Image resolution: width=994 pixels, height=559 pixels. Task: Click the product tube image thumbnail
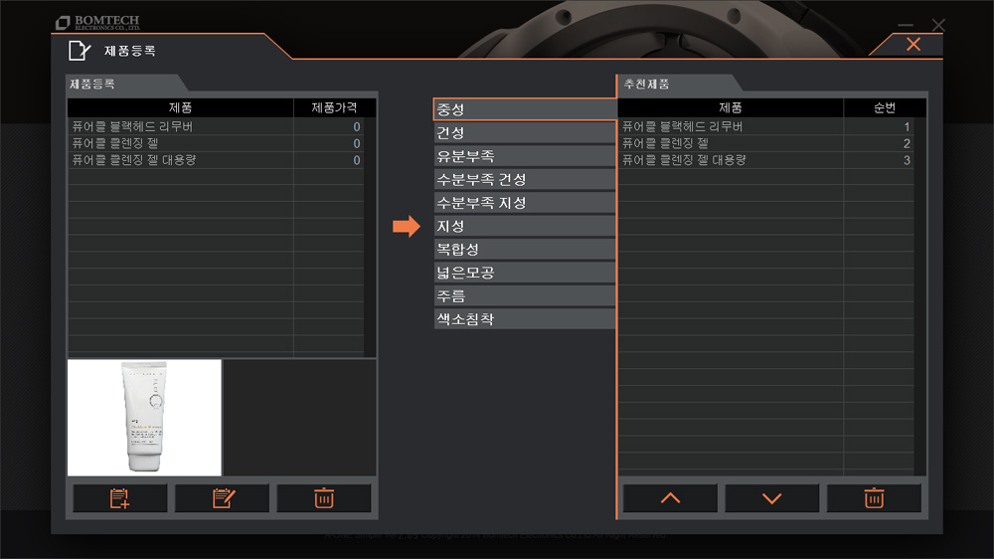click(x=144, y=418)
